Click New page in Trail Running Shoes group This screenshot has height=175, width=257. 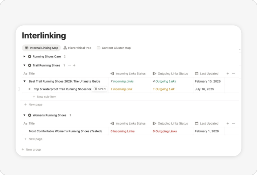(33, 105)
